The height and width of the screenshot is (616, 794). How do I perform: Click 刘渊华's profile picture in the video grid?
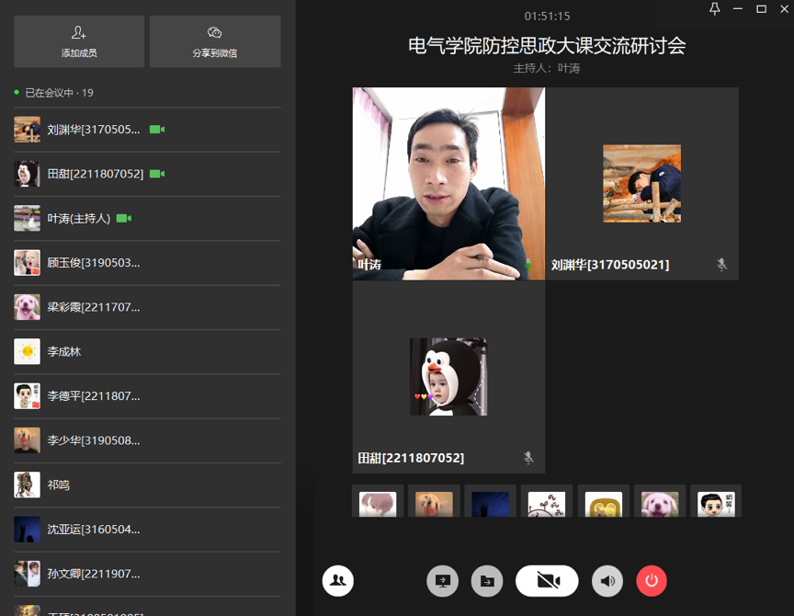click(x=641, y=183)
